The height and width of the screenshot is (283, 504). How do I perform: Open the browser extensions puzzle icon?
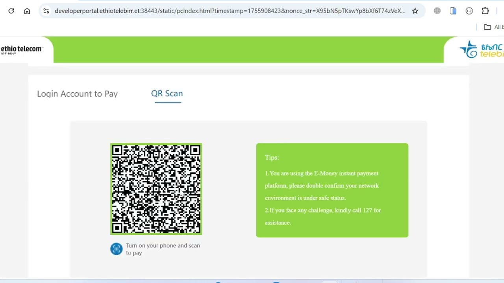485,11
